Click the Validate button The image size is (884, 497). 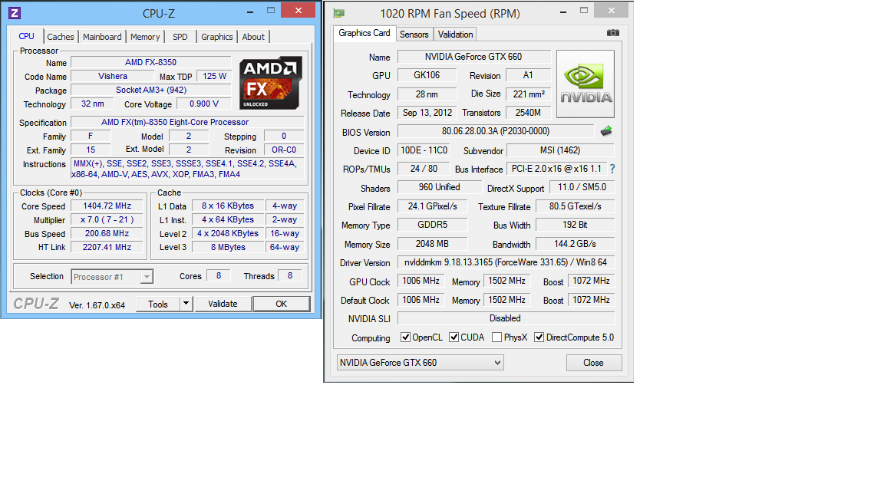(223, 304)
